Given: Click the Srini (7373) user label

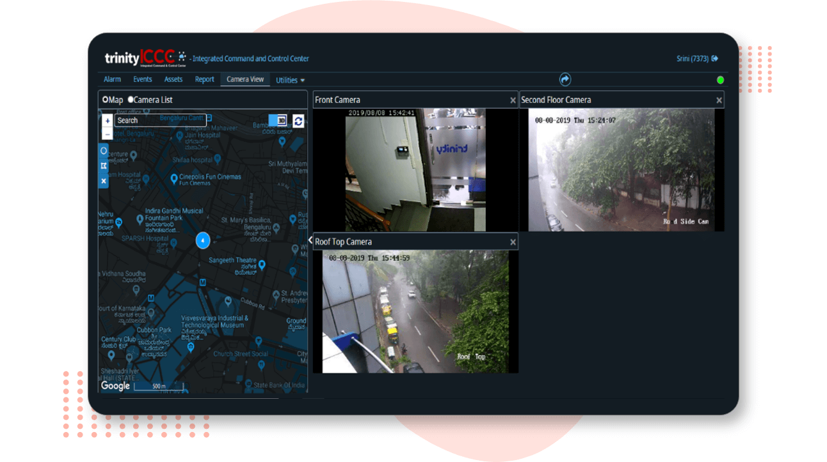Looking at the screenshot, I should [693, 59].
